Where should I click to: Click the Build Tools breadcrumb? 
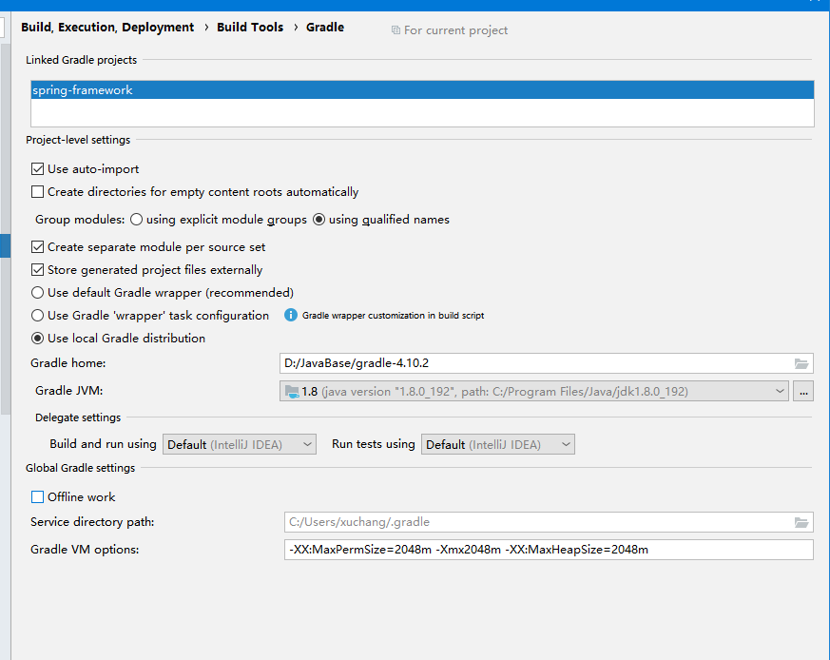point(250,27)
